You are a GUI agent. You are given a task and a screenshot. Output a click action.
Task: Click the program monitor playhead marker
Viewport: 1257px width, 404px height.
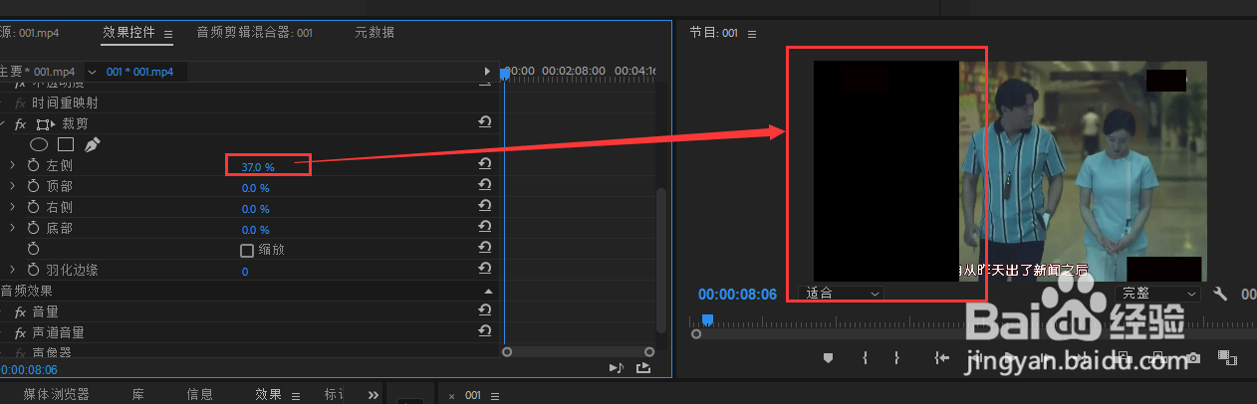[x=707, y=319]
